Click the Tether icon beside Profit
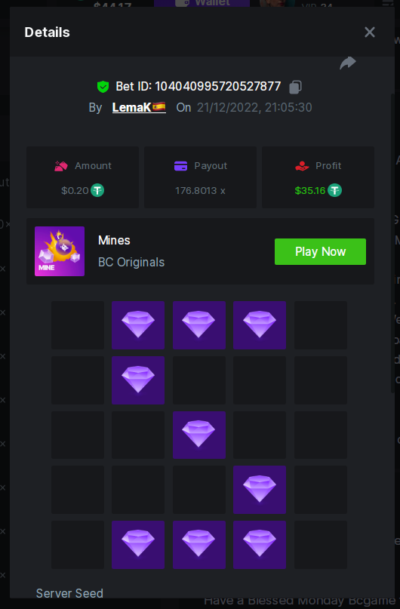Image resolution: width=400 pixels, height=609 pixels. [x=334, y=190]
